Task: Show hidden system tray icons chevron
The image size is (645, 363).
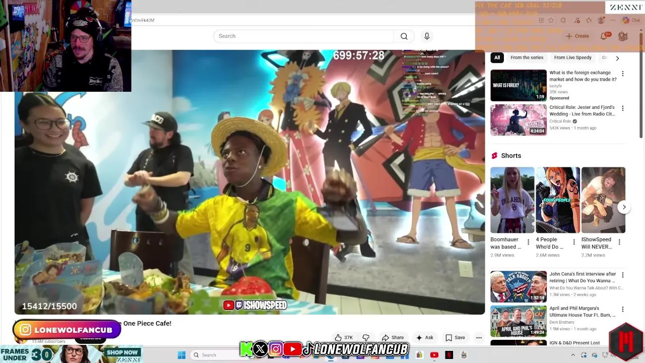Action: [x=573, y=355]
